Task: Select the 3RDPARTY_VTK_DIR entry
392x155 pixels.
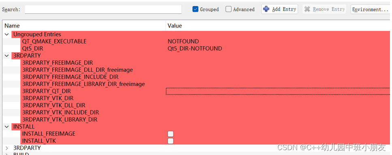Action: (48, 98)
